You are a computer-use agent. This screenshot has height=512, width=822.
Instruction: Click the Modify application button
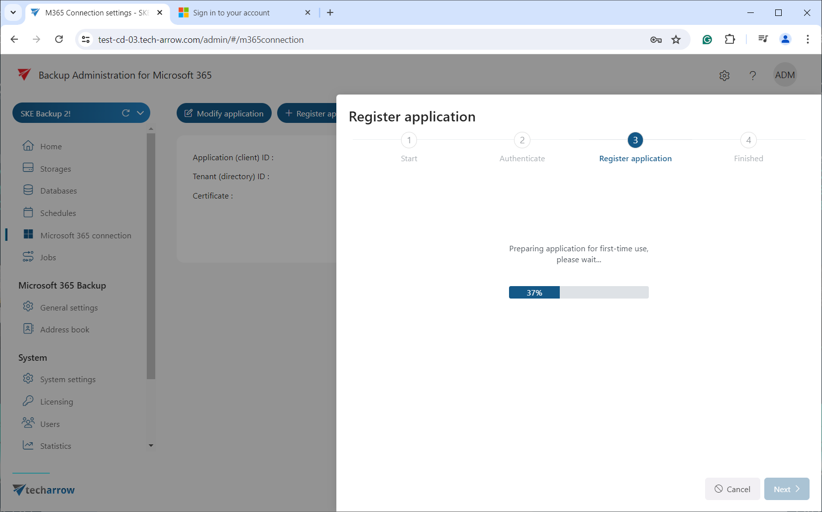224,113
